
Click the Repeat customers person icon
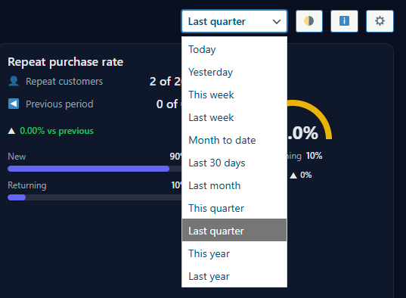click(14, 81)
